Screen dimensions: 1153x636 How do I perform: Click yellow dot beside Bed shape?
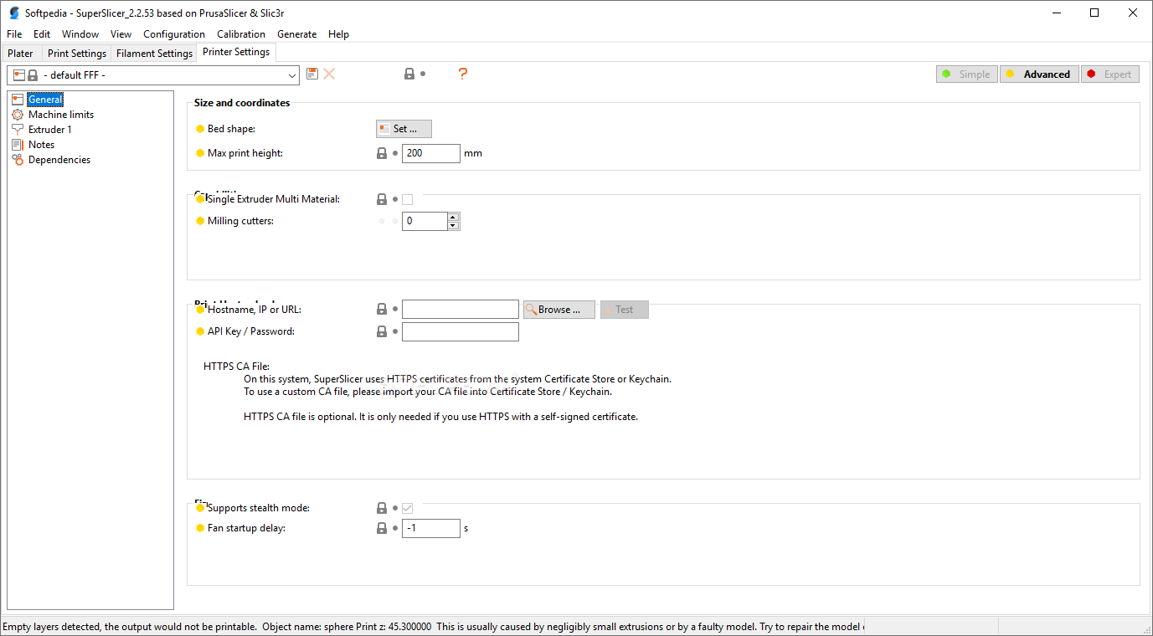[200, 129]
